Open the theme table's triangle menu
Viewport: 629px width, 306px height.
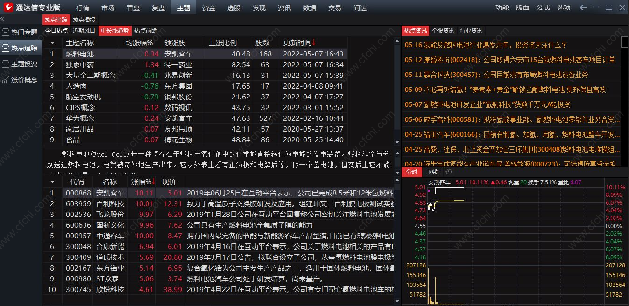click(x=52, y=42)
